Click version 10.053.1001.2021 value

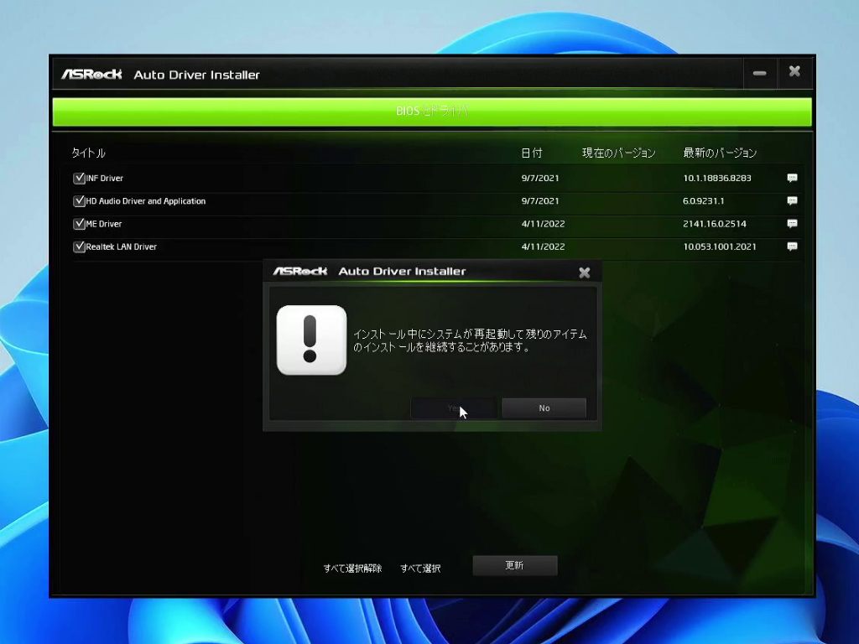click(x=720, y=247)
